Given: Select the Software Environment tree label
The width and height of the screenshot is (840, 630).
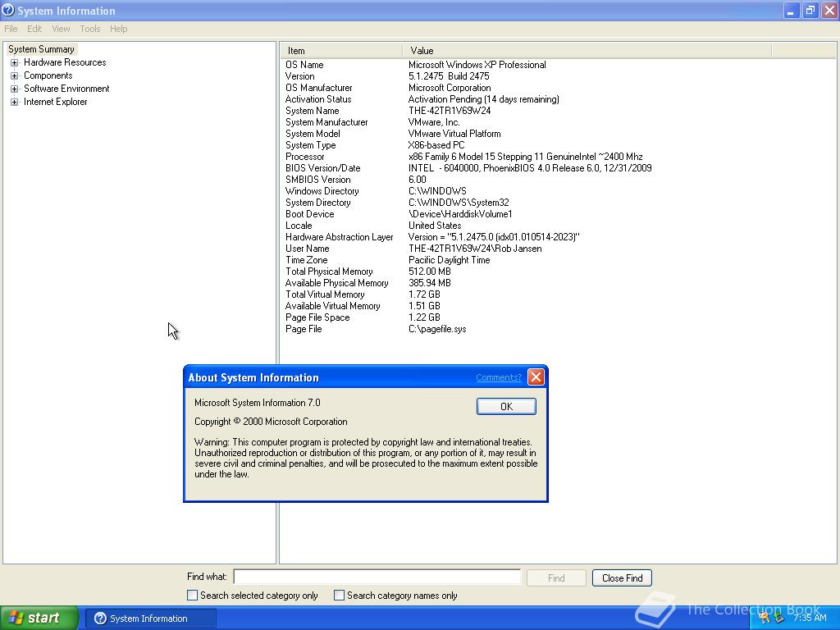Looking at the screenshot, I should (x=66, y=89).
